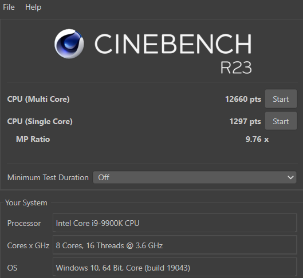Start the CPU Multi Core test
The image size is (303, 278).
click(x=281, y=99)
